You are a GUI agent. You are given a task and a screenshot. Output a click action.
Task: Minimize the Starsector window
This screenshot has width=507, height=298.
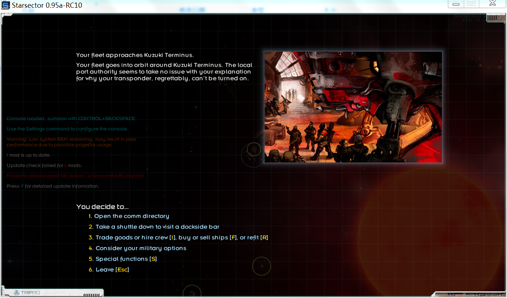pyautogui.click(x=456, y=4)
